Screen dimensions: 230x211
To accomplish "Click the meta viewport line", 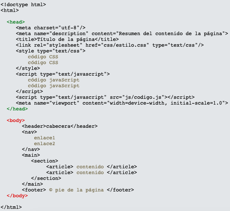I will tap(122, 103).
